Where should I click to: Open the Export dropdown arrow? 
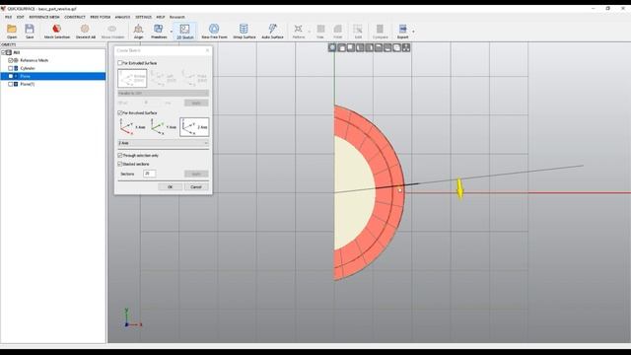413,32
